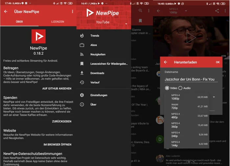
Task: Tap the search magnifier icon
Action: coord(140,10)
